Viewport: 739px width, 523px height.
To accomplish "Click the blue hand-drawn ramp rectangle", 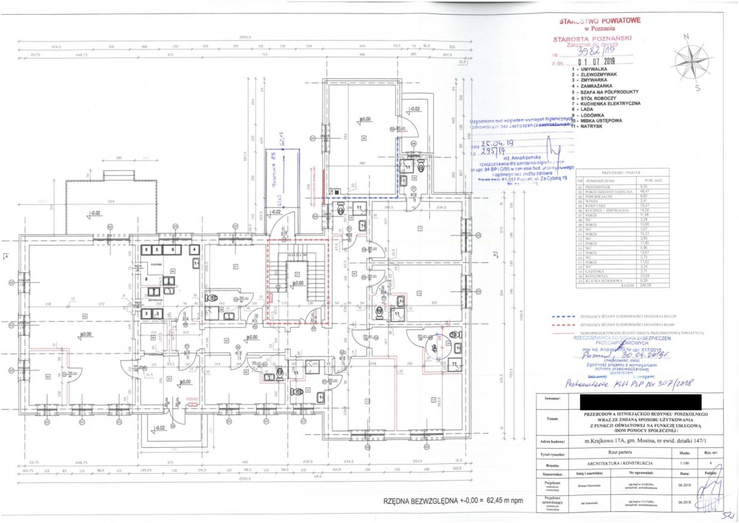I will 283,178.
